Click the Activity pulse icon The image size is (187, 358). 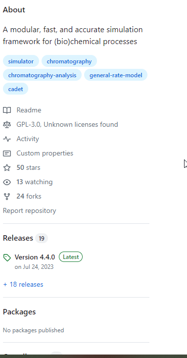click(x=7, y=139)
